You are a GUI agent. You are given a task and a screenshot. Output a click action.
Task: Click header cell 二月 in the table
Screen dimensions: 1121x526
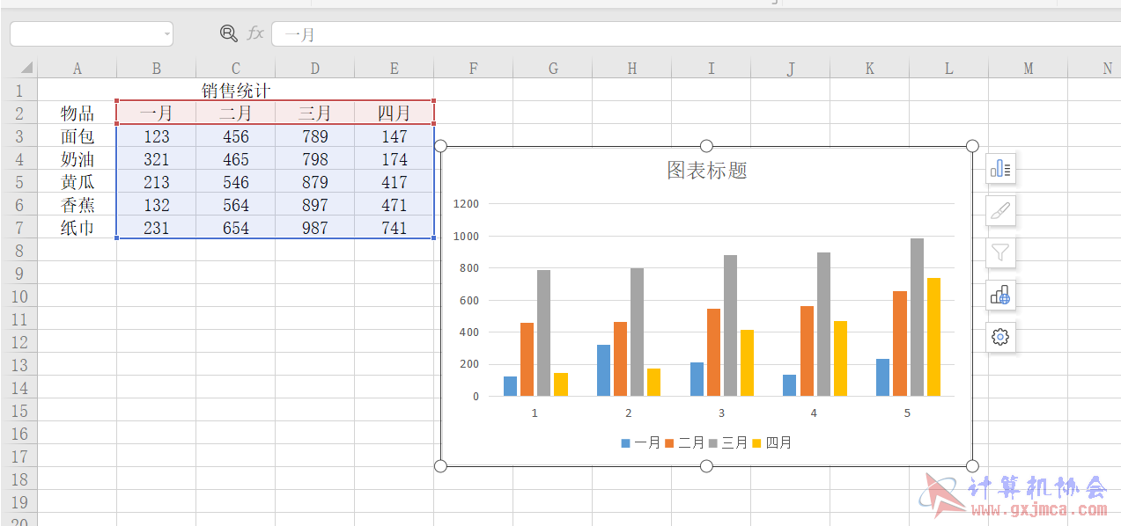pyautogui.click(x=235, y=113)
